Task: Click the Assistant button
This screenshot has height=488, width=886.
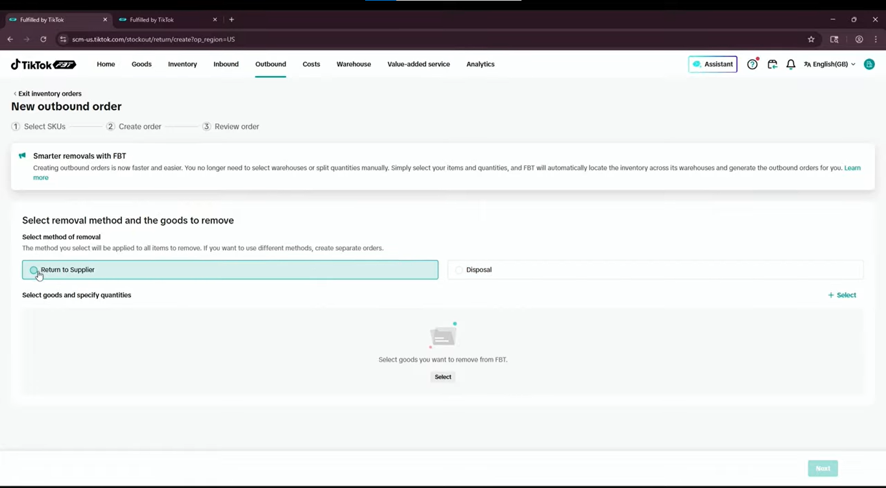Action: click(x=713, y=64)
